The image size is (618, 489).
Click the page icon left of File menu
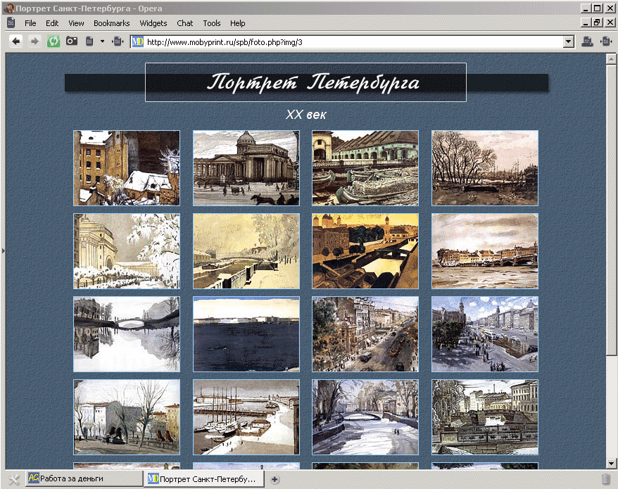[x=11, y=23]
